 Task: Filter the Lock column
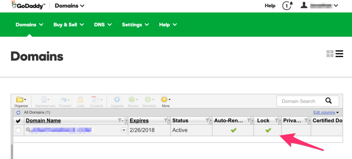(277, 121)
